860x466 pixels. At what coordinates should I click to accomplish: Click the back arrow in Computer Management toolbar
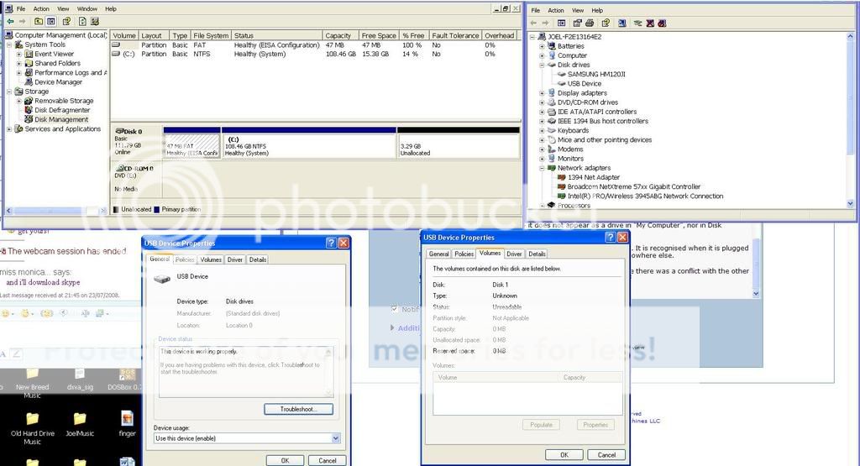pyautogui.click(x=9, y=21)
